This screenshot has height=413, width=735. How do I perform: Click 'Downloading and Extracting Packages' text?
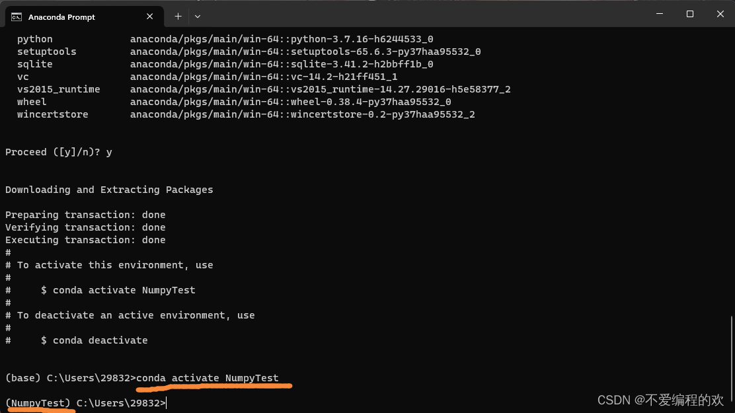coord(109,190)
